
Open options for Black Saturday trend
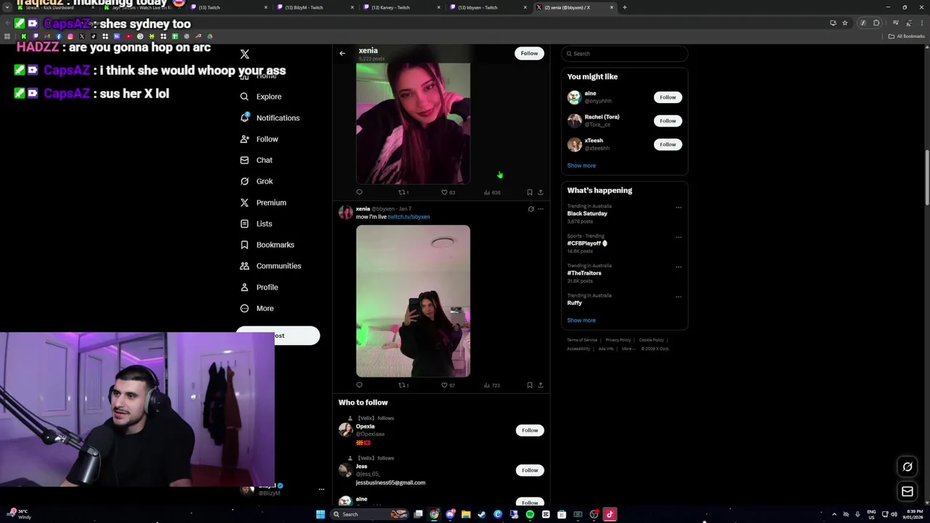click(x=679, y=208)
